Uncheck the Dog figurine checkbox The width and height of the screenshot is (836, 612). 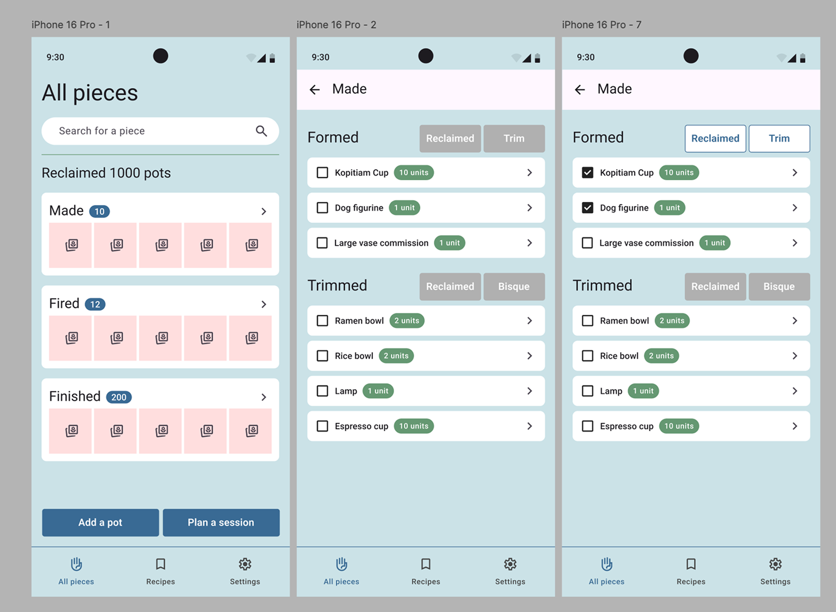click(587, 208)
